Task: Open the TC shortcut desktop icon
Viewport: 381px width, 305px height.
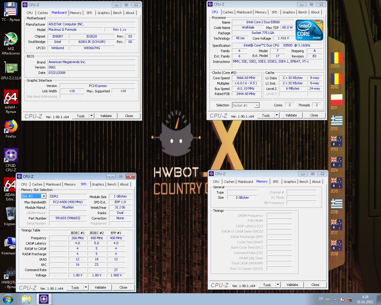Action: click(11, 12)
